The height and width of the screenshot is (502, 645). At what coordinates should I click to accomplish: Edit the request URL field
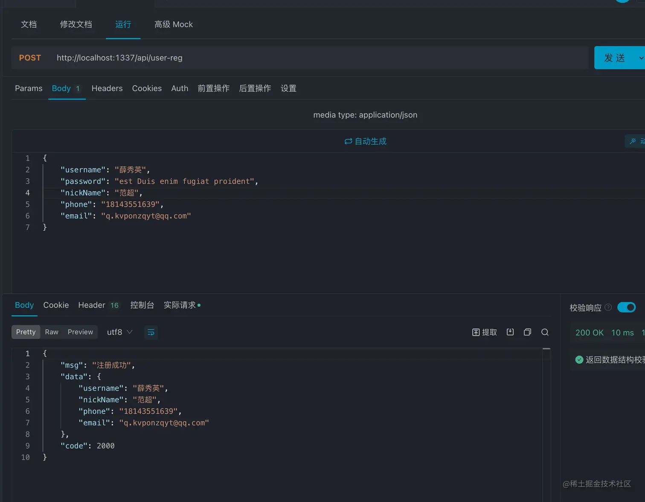point(320,58)
